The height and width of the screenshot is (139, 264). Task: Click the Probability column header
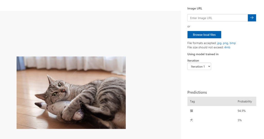[x=245, y=101]
